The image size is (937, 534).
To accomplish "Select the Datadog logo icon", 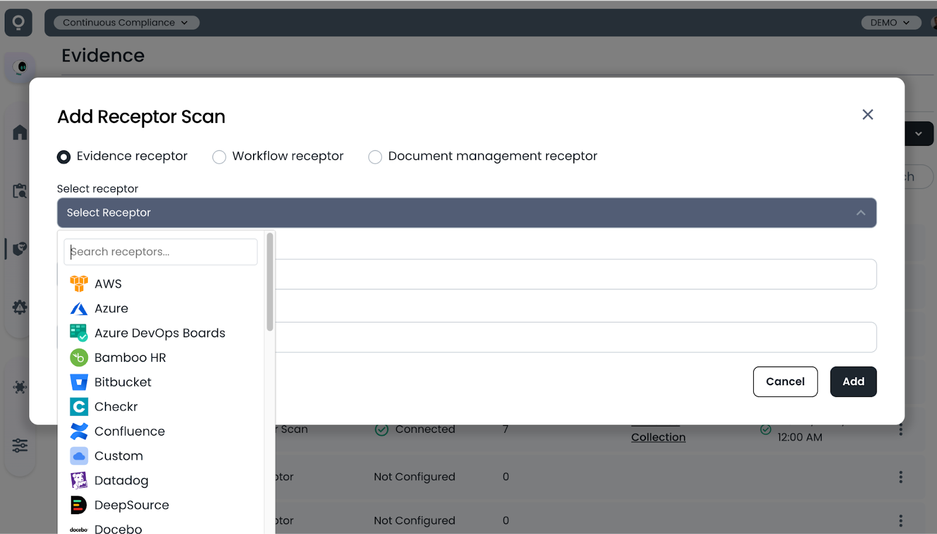I will 78,480.
